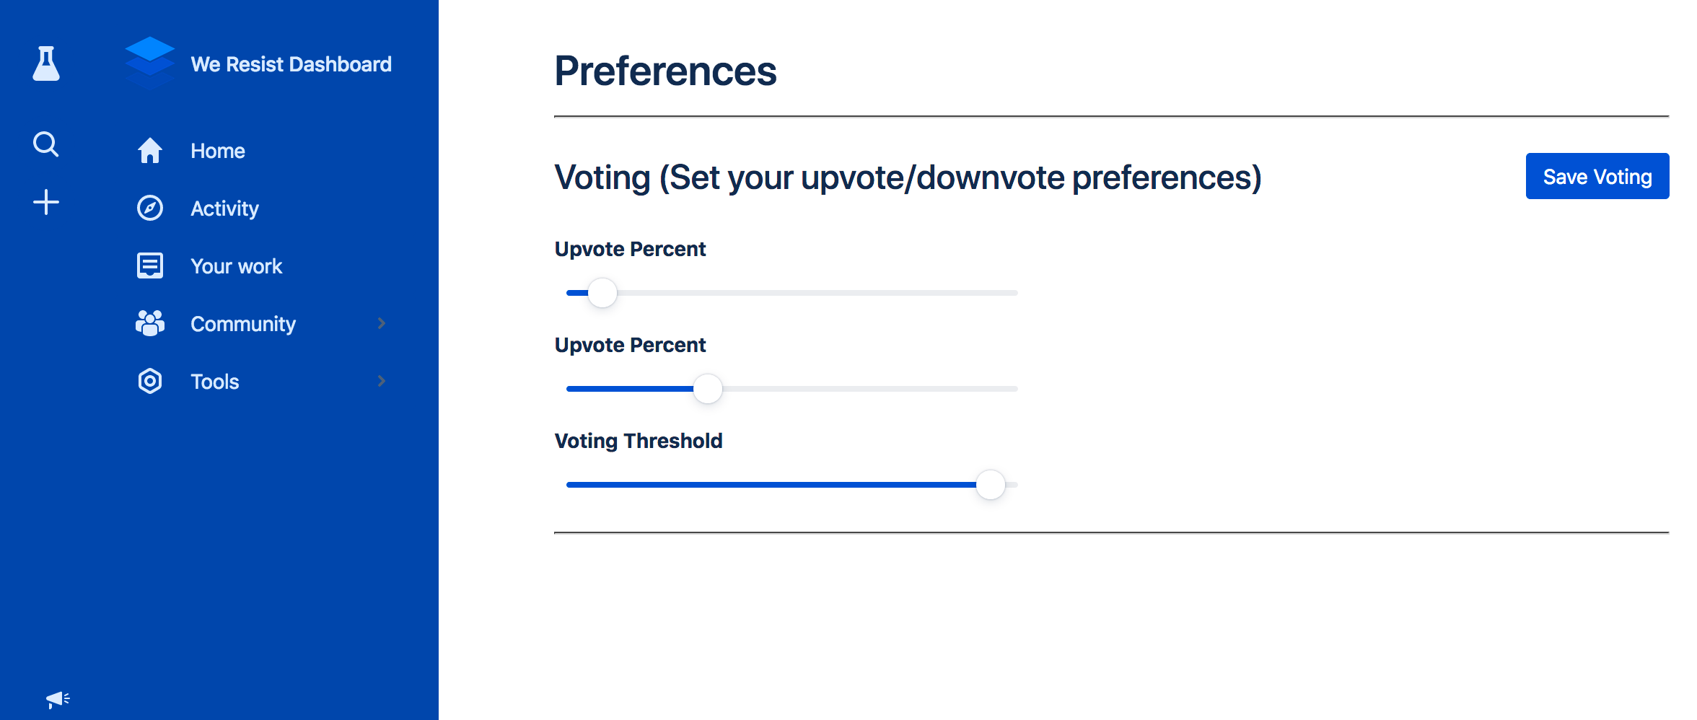Expand the Community submenu chevron
This screenshot has width=1697, height=720.
[x=382, y=323]
